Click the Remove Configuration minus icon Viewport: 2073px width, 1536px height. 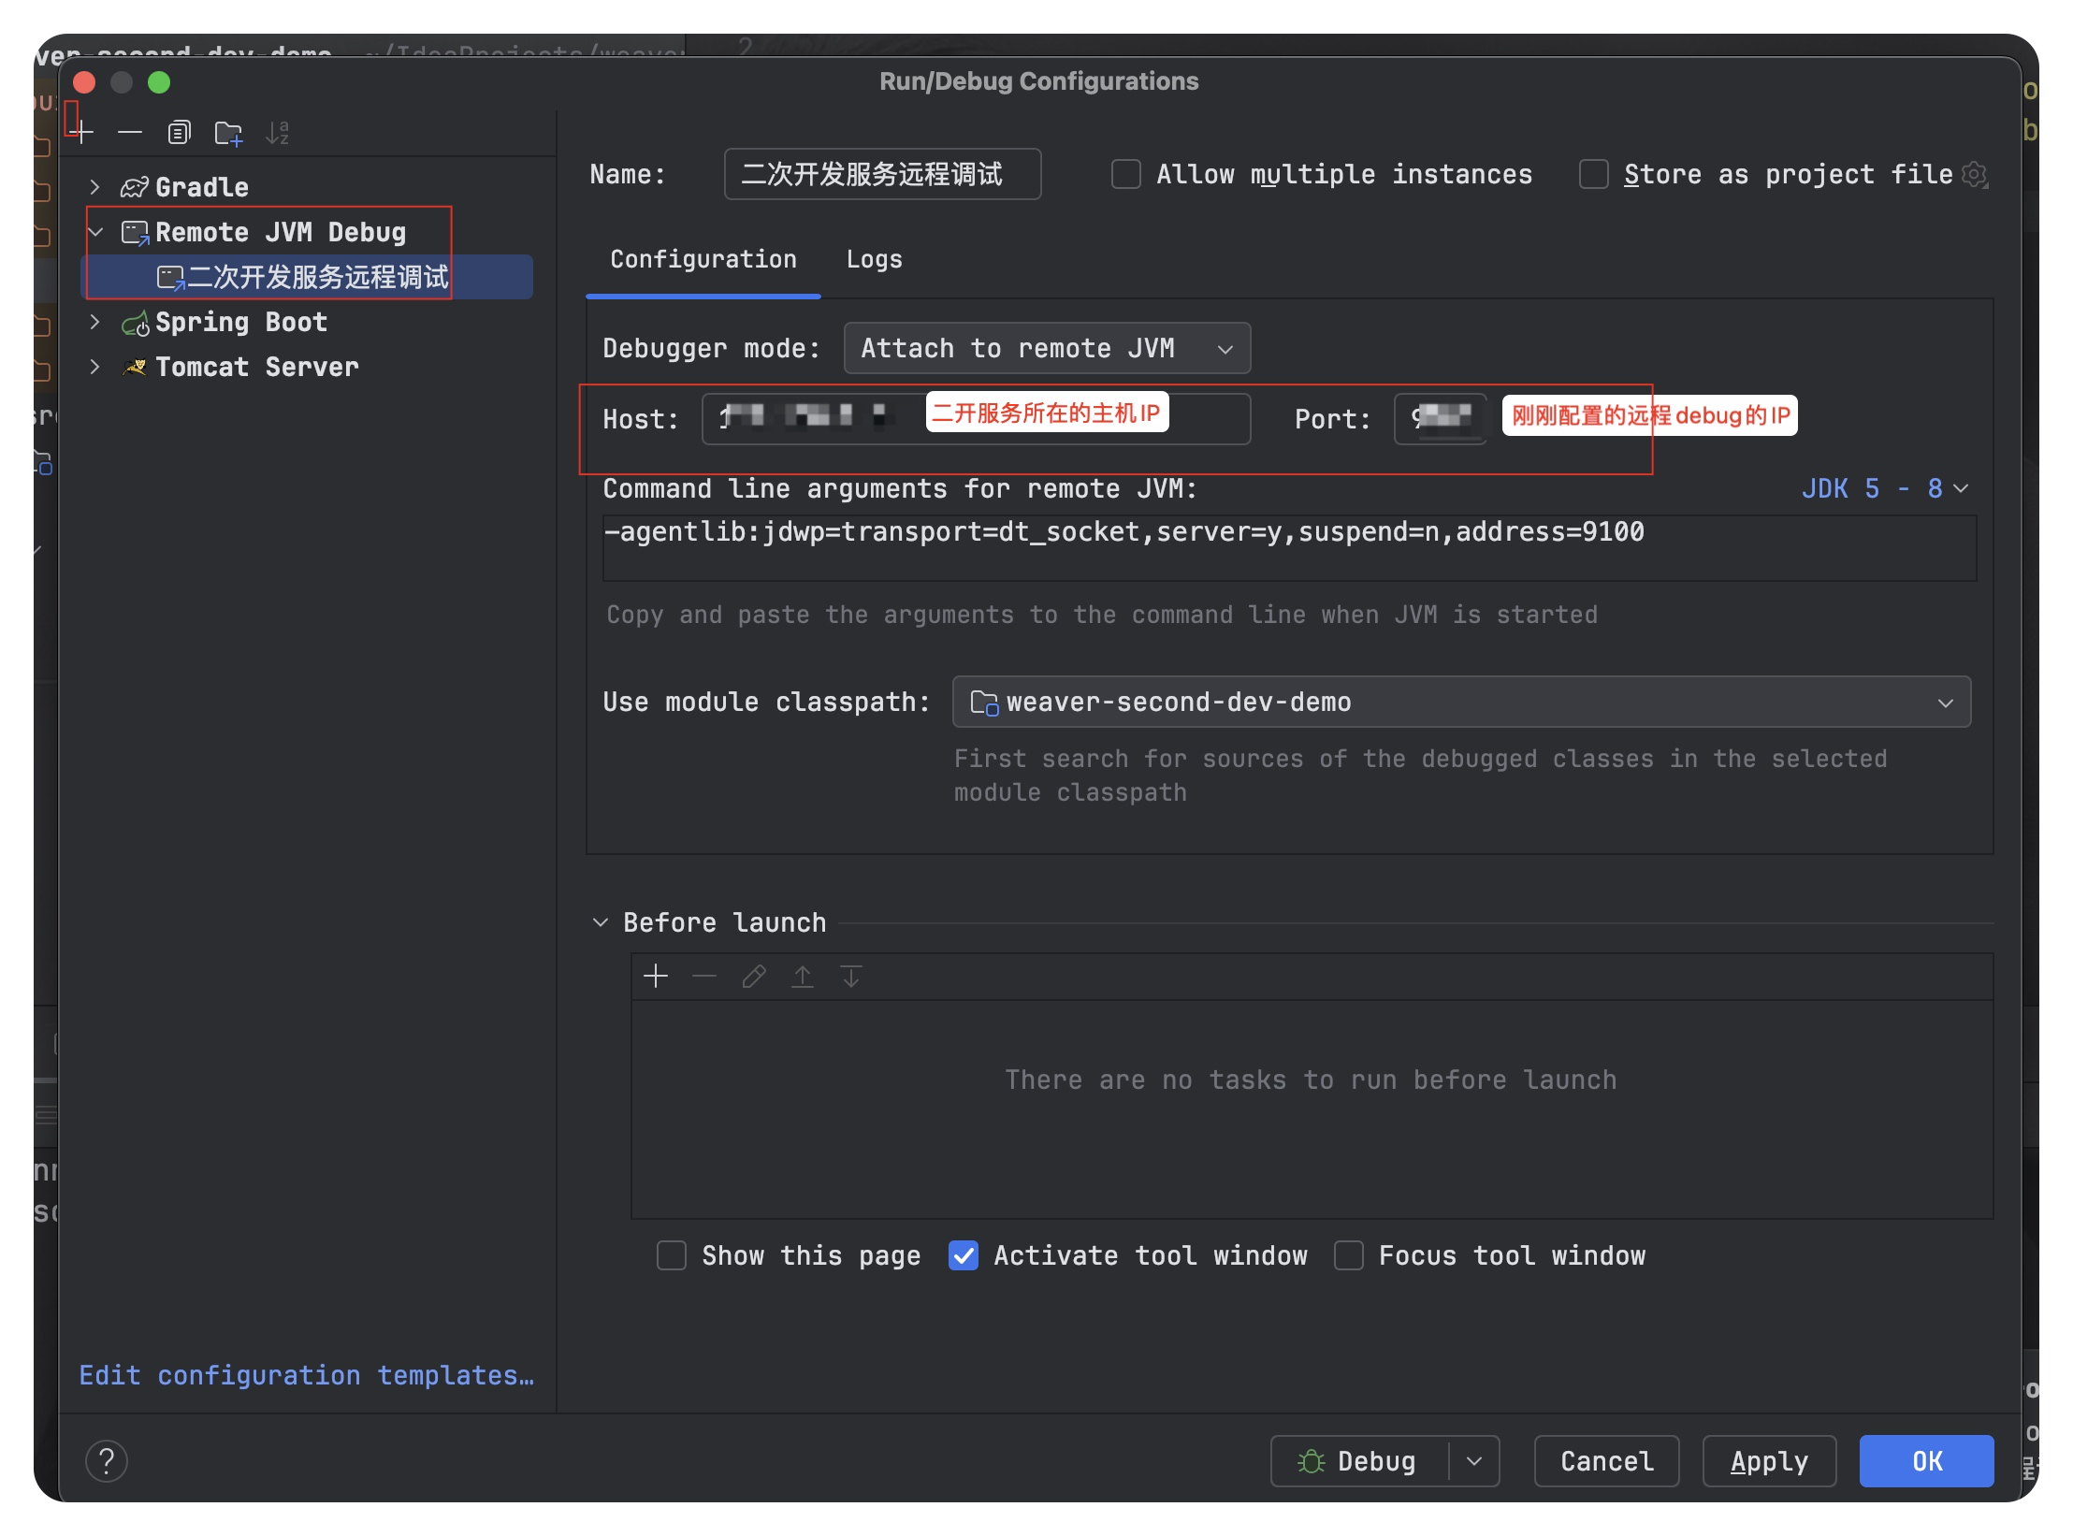point(130,133)
